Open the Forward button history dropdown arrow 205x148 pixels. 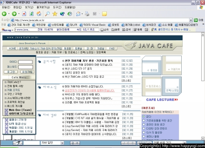[x=19, y=14]
